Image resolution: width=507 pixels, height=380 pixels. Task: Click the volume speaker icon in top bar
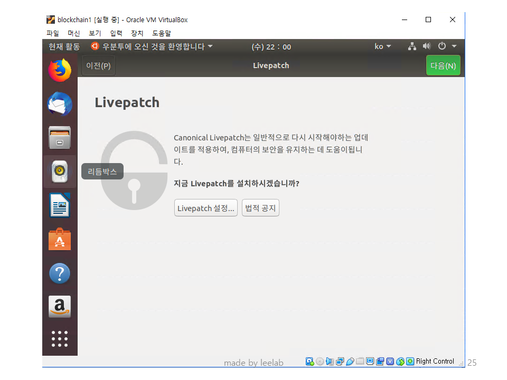click(427, 46)
